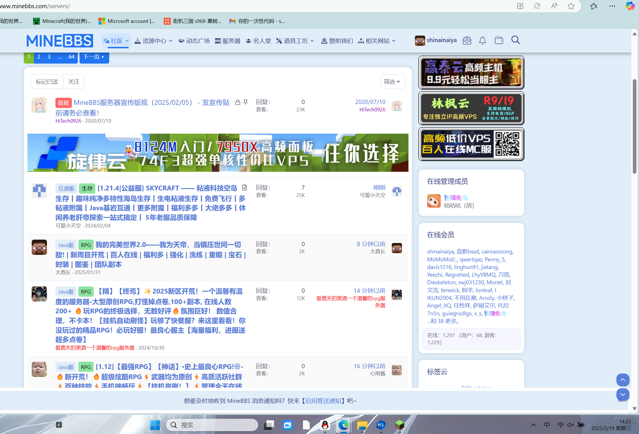Image resolution: width=639 pixels, height=434 pixels.
Task: Open the inbox messages icon
Action: click(467, 40)
